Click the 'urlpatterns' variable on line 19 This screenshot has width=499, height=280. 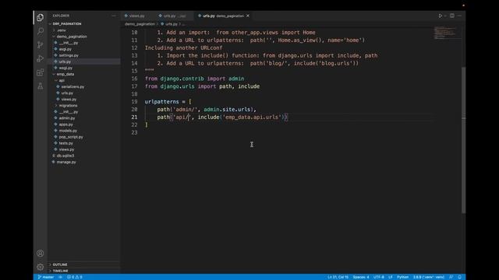[x=161, y=102]
